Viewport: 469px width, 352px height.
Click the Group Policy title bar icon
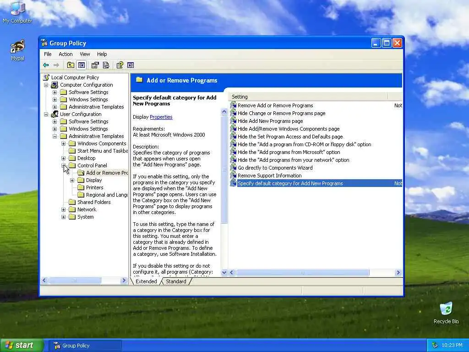[x=44, y=43]
